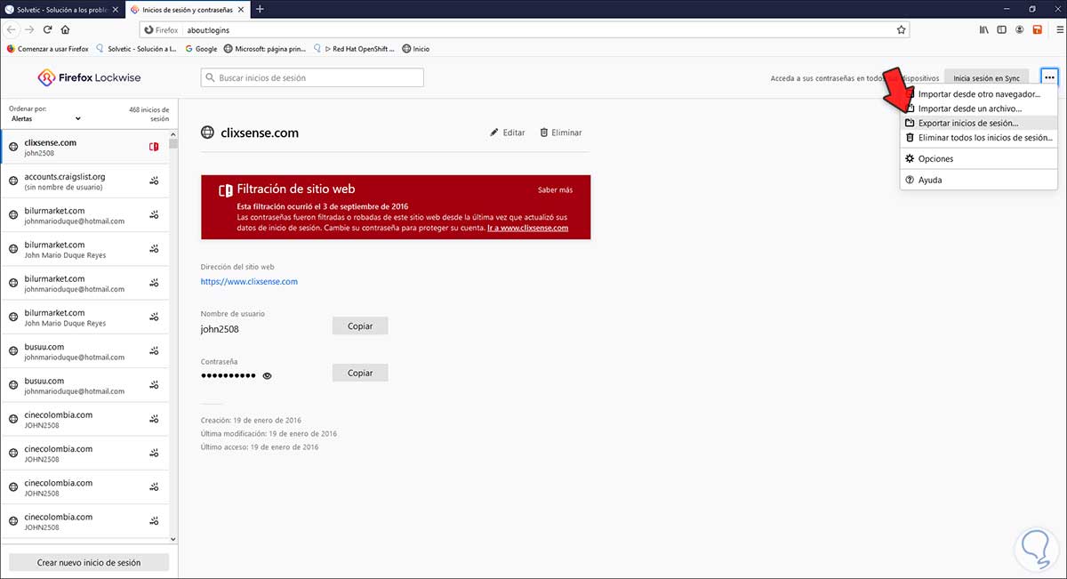This screenshot has width=1067, height=579.
Task: Select Eliminar todos los inicios de sesión
Action: click(x=979, y=138)
